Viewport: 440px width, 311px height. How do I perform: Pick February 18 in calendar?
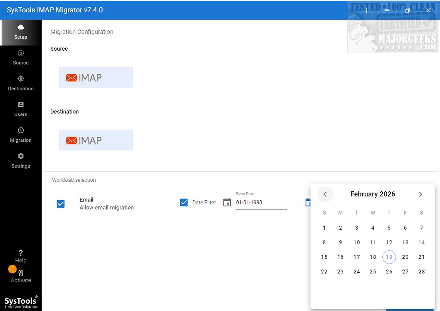373,257
